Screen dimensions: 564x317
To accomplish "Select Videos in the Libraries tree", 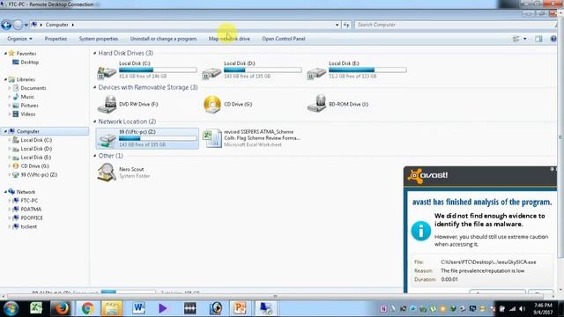I will click(x=28, y=114).
